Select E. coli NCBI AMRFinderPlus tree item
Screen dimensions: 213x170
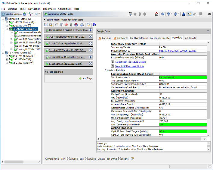[29, 46]
